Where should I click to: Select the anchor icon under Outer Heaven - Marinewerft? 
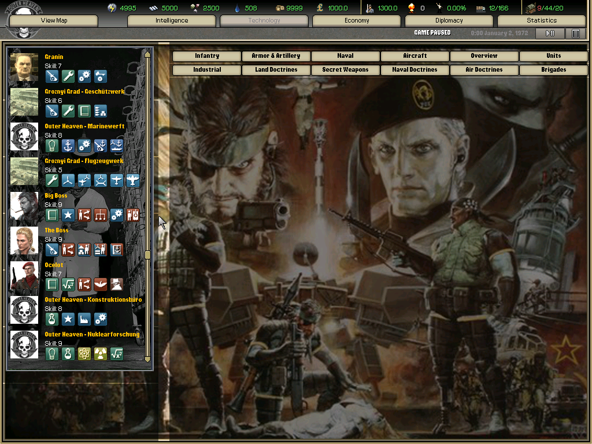tap(68, 145)
